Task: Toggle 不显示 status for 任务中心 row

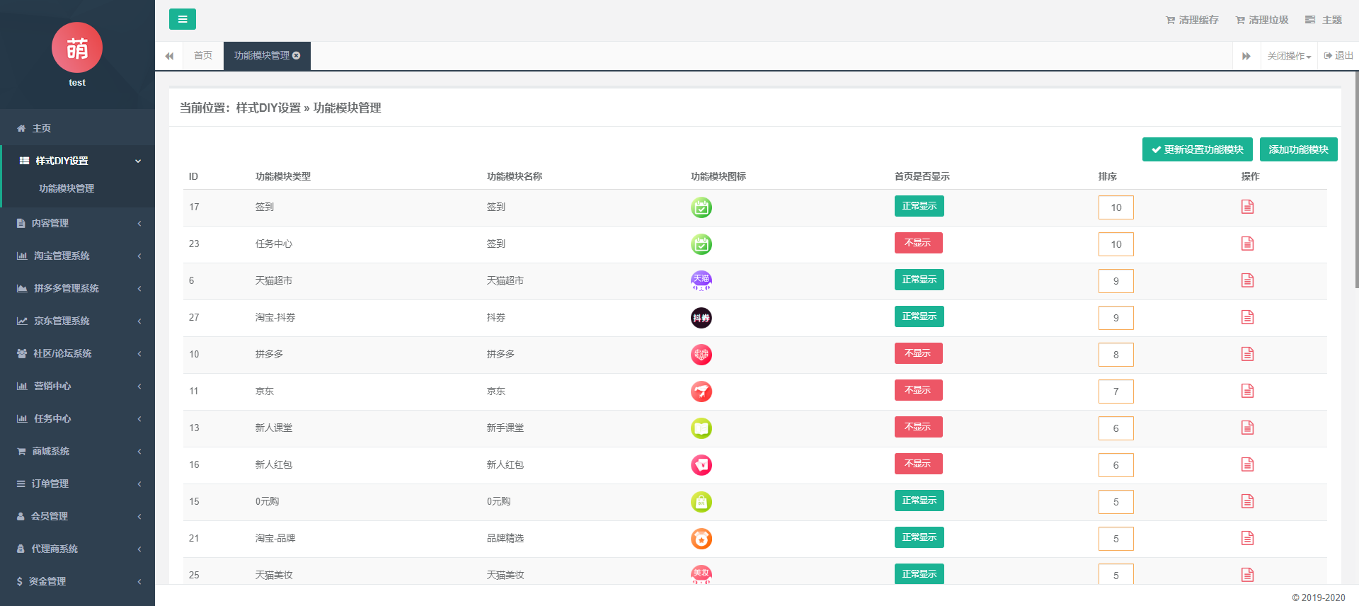Action: click(918, 243)
